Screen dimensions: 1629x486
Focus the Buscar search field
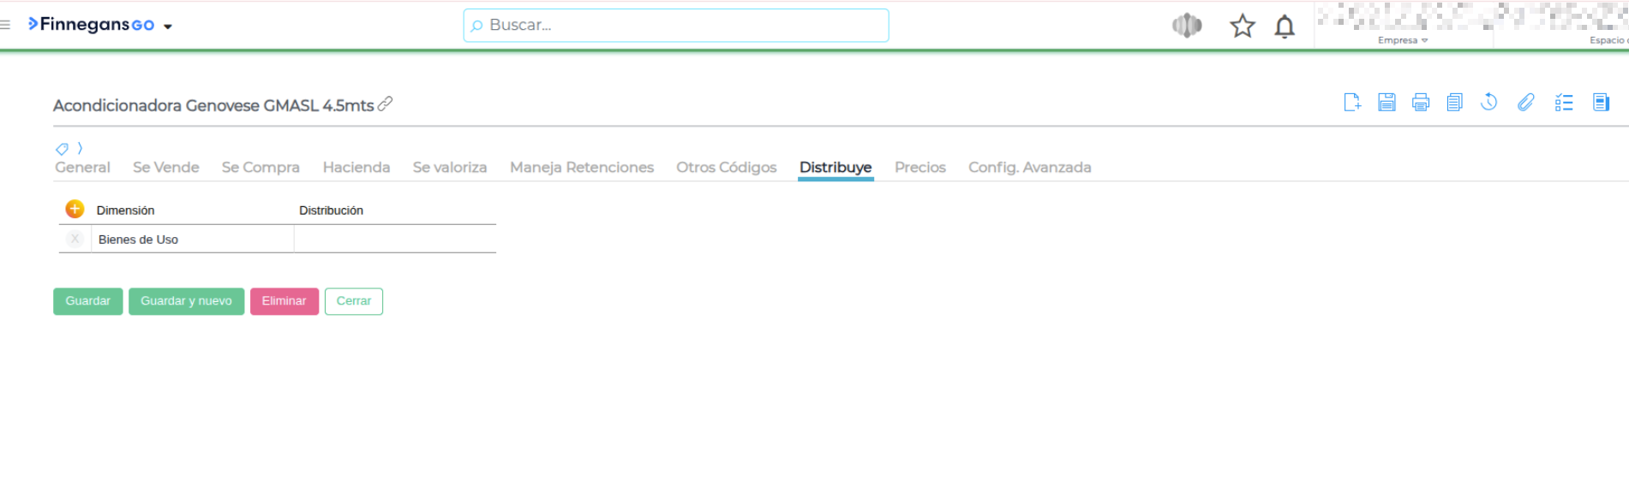[x=677, y=26]
